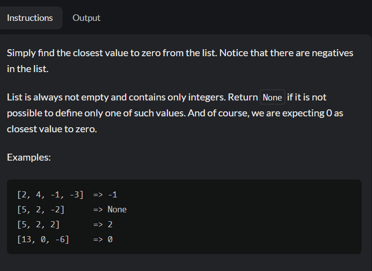Click the sentence 'List is always not empty'
Screen dimensions: 372x271
pos(116,97)
